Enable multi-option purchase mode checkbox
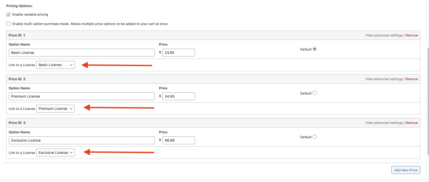Screen dimensions: 429x182 click(x=8, y=24)
